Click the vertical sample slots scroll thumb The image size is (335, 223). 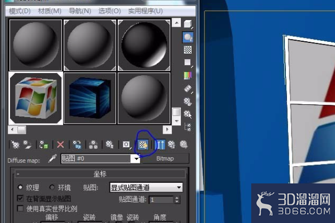click(176, 112)
